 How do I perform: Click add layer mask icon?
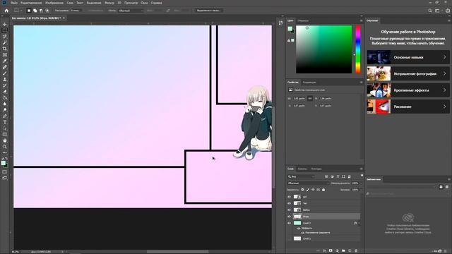(331, 251)
